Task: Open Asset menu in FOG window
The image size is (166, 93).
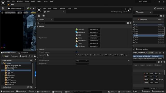Action: [x=55, y=9]
